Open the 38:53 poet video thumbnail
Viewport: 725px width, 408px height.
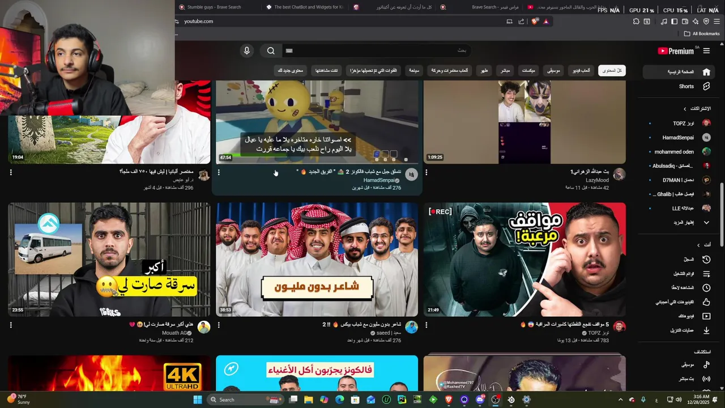(x=317, y=260)
